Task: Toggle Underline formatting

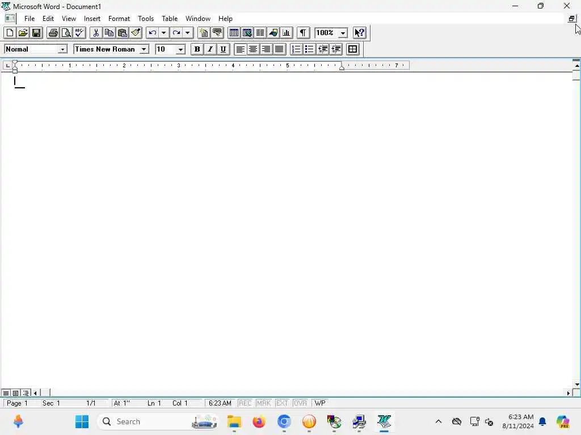Action: click(x=223, y=49)
